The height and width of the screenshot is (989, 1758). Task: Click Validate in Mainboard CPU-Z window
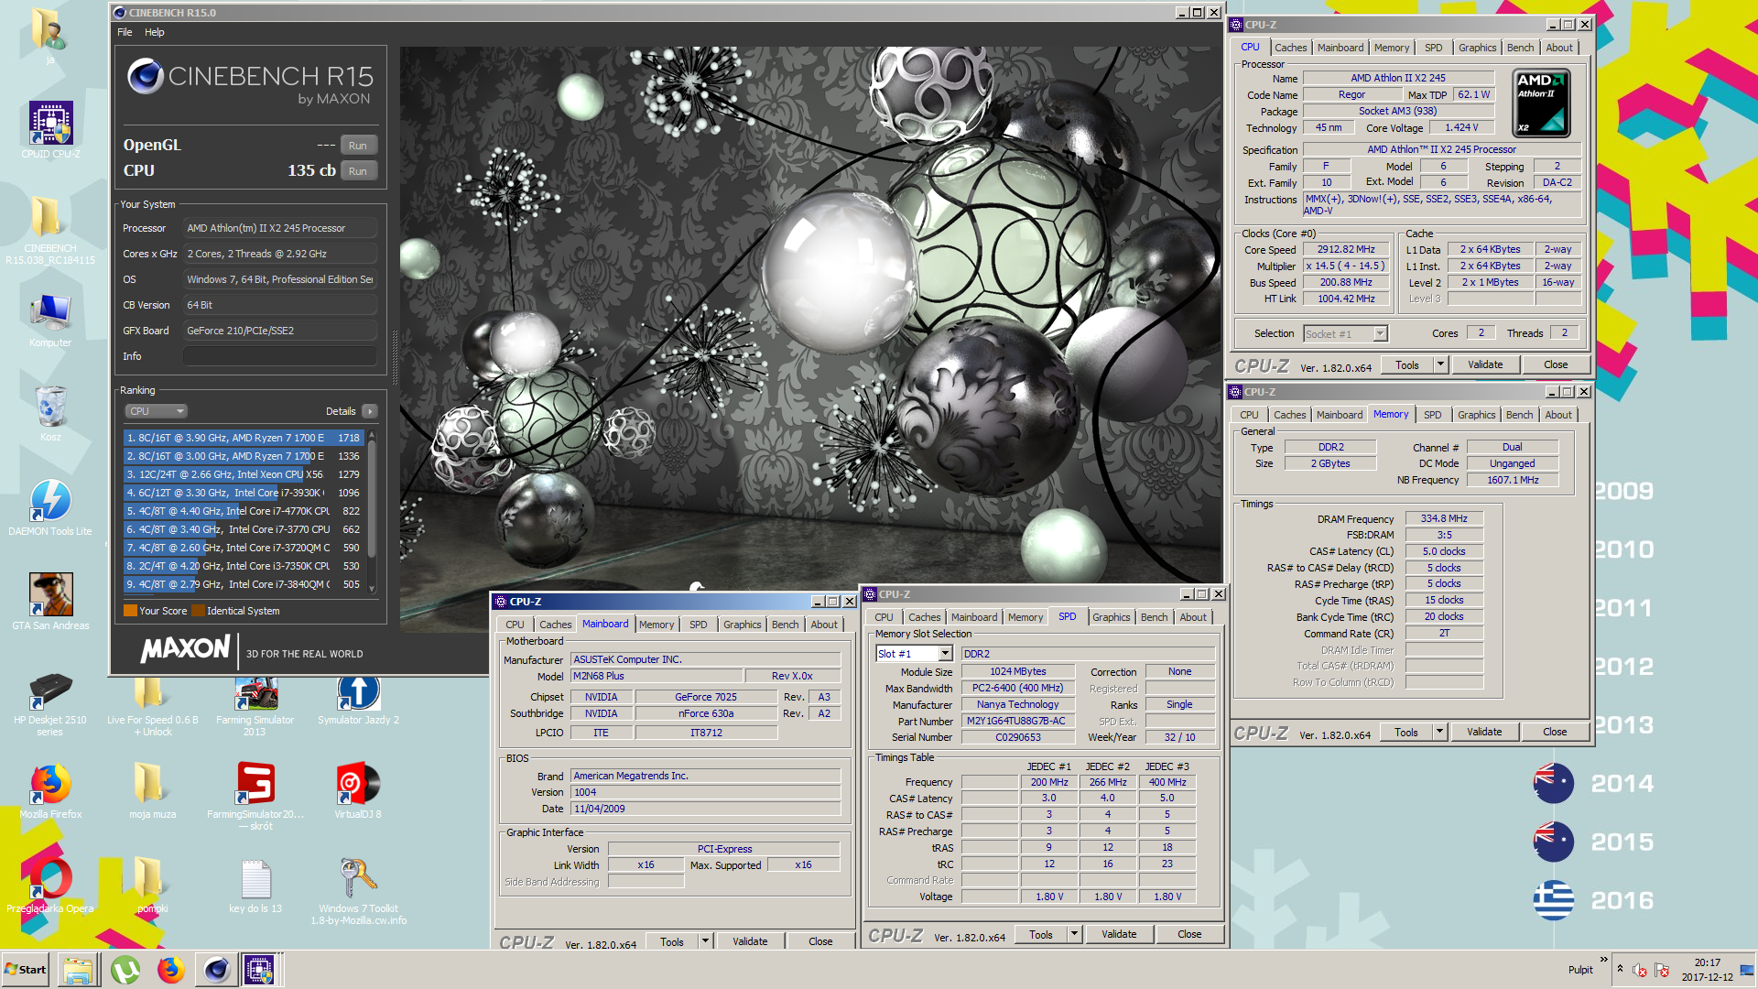(x=750, y=941)
